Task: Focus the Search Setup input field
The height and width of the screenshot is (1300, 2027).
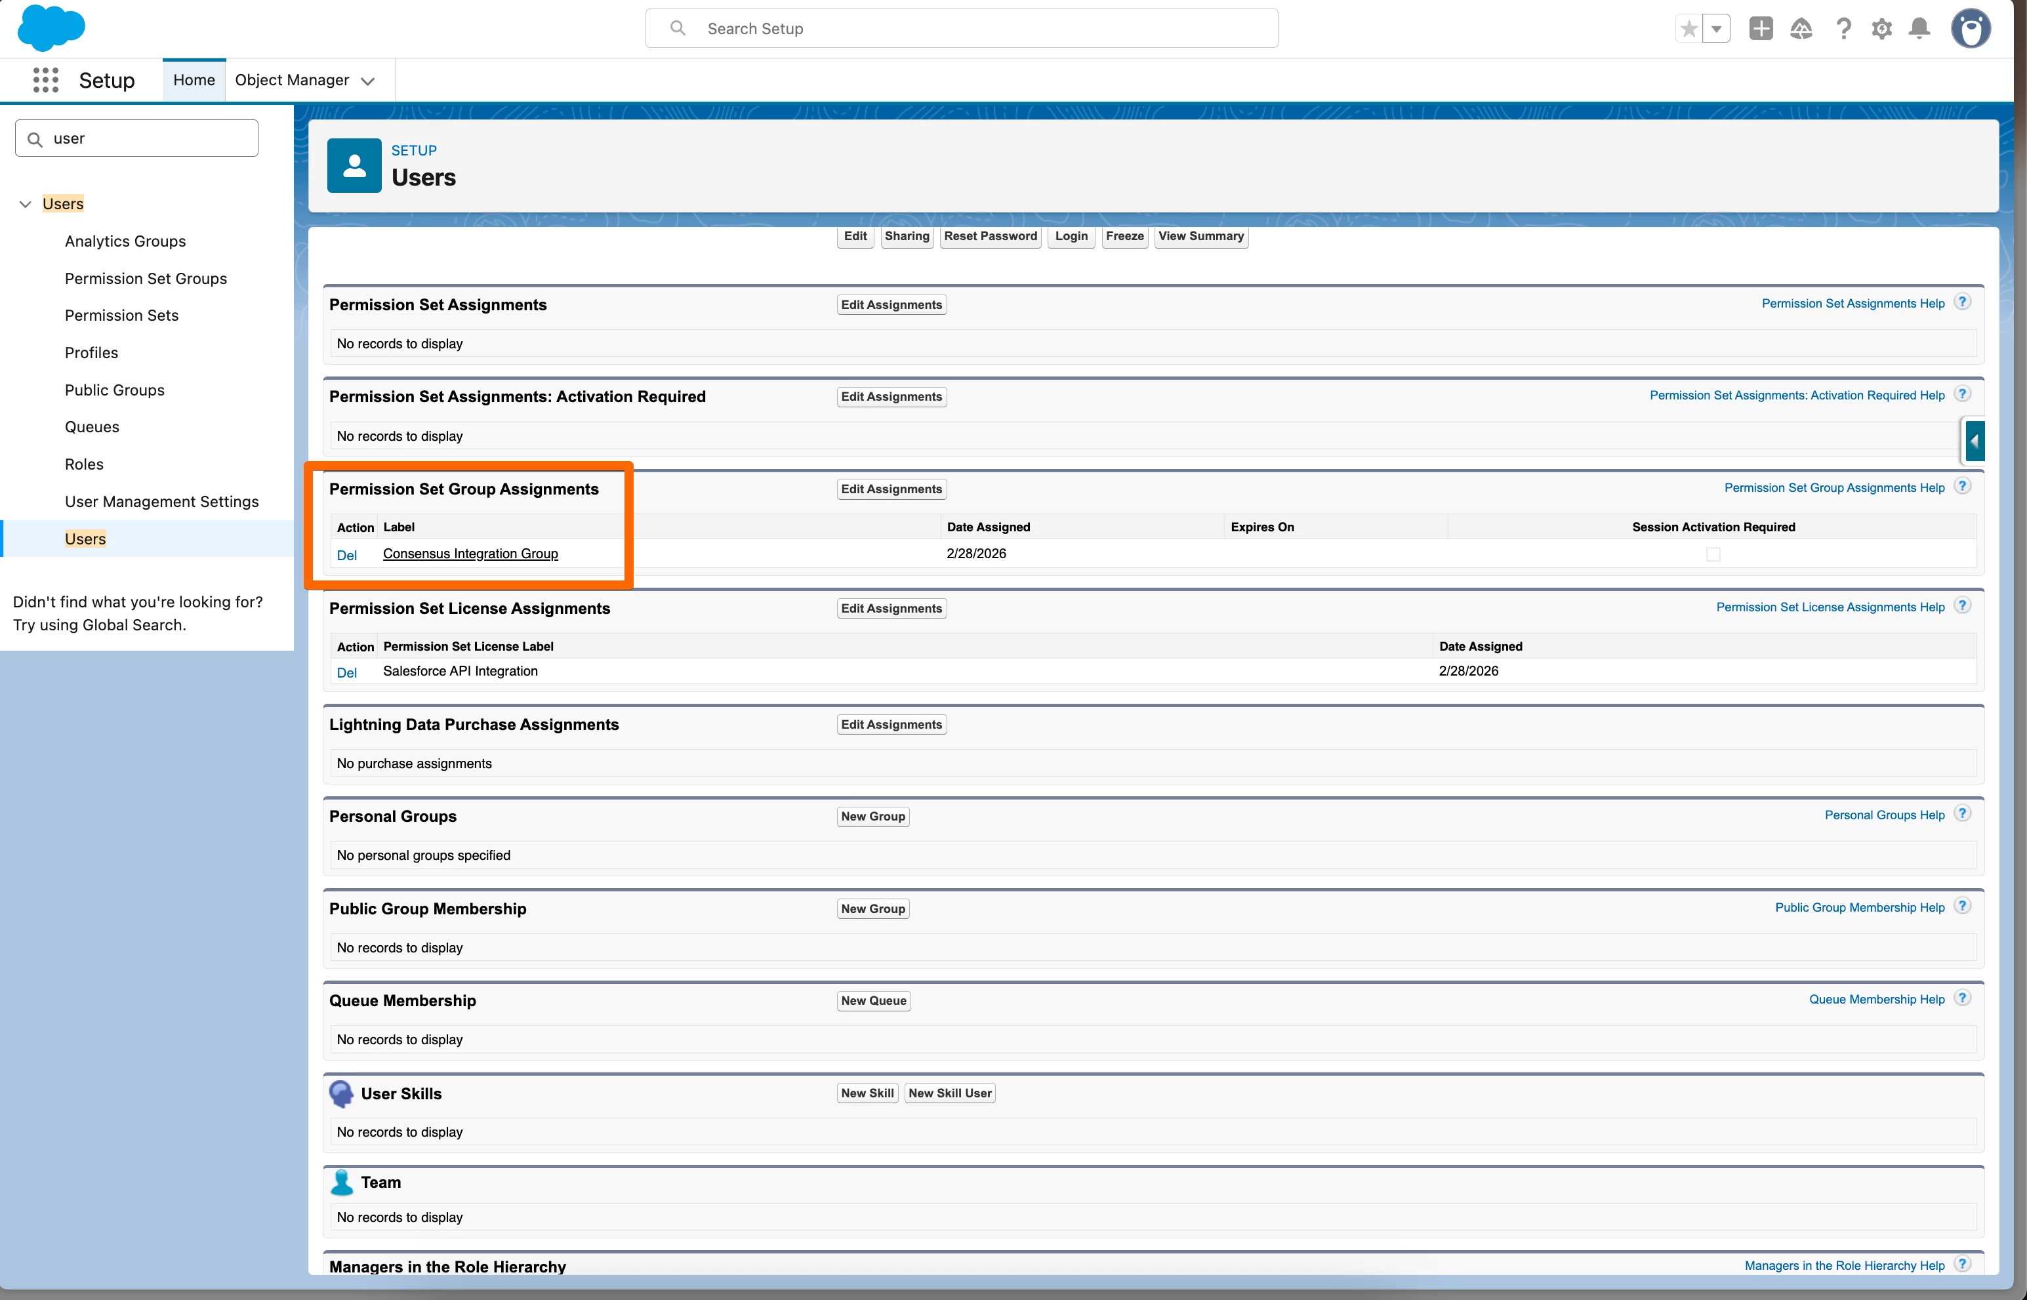Action: coord(962,30)
